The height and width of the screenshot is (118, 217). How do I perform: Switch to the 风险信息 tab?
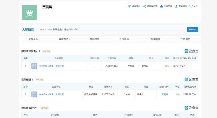(x=94, y=39)
